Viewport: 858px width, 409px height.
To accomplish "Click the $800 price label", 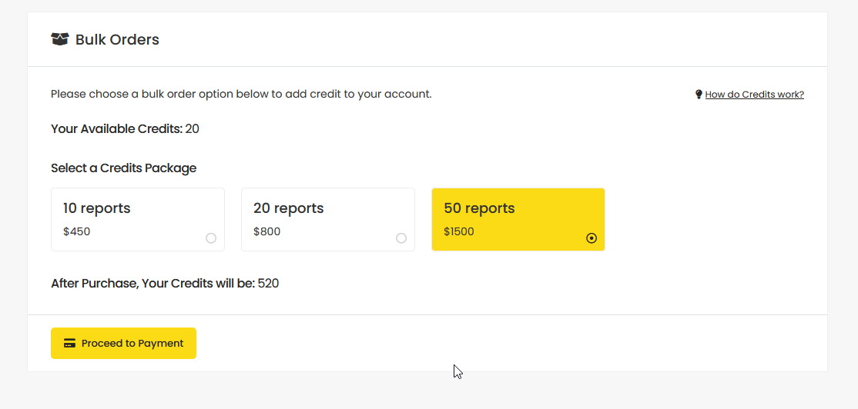I will pos(266,231).
